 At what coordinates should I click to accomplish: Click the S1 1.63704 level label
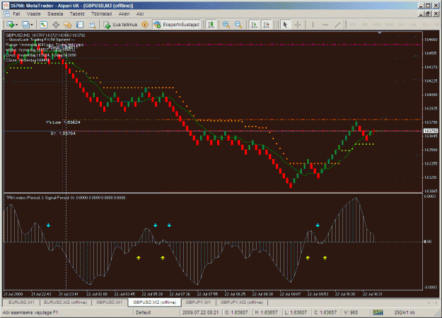point(63,134)
